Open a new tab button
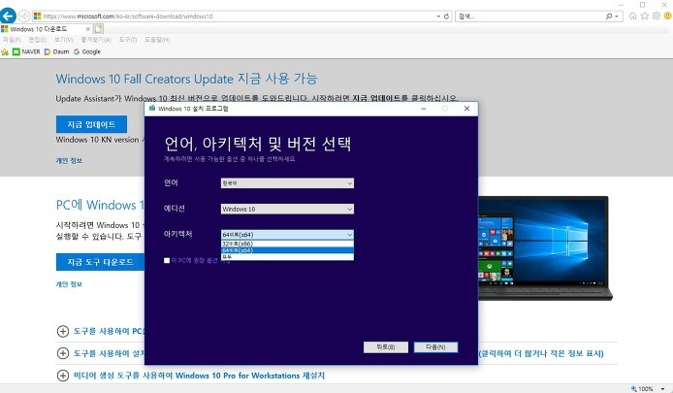This screenshot has height=393, width=673. [98, 29]
